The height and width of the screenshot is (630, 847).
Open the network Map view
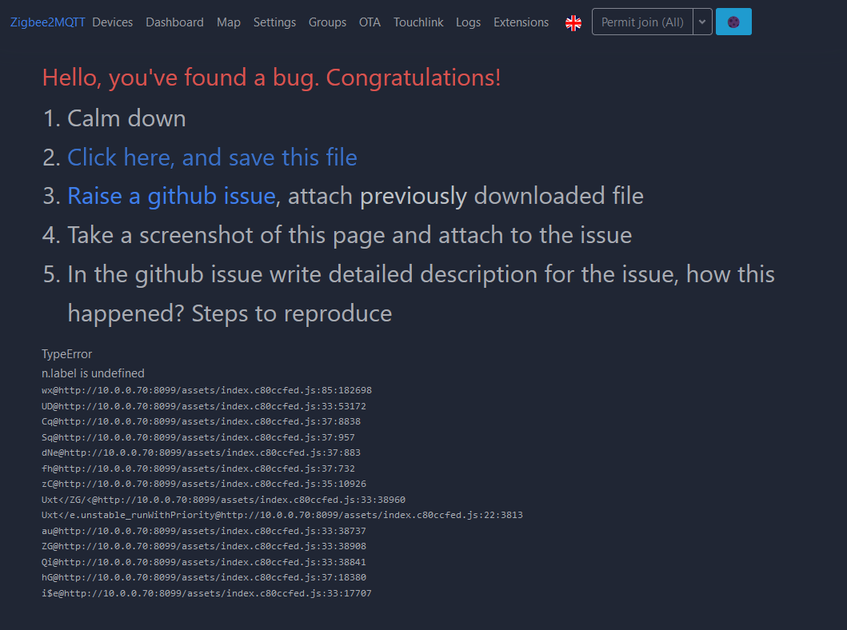228,22
